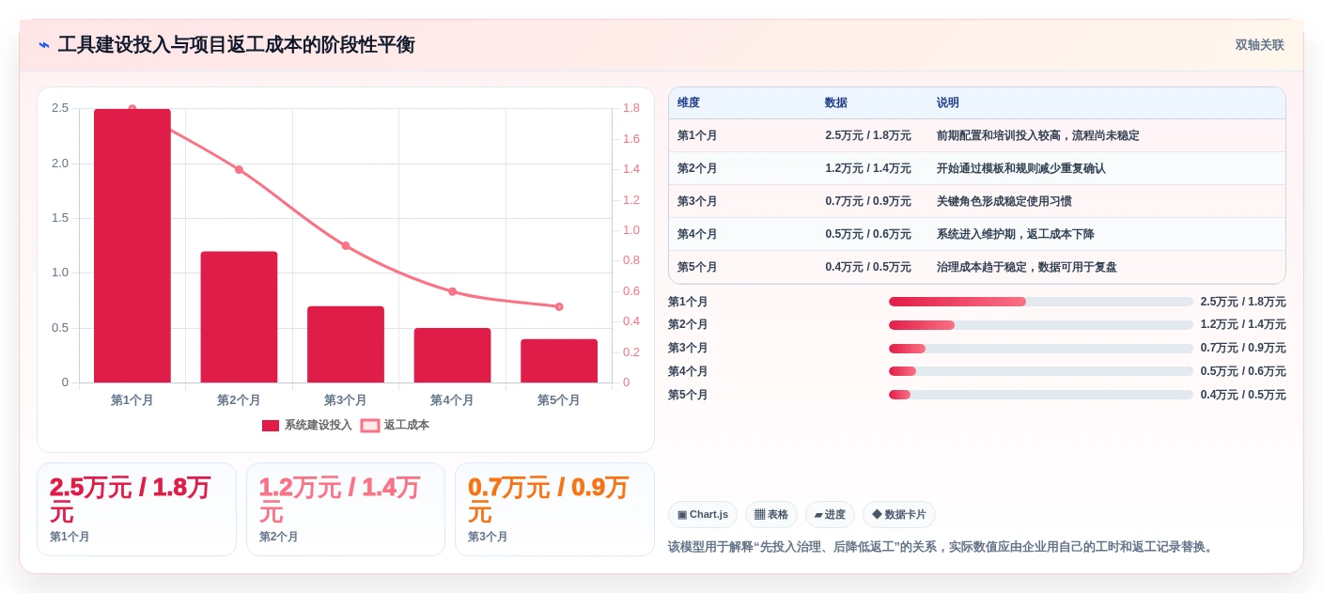Viewport: 1323px width, 593px height.
Task: Click the 返工成本 line point at 第2个月
Action: (239, 169)
